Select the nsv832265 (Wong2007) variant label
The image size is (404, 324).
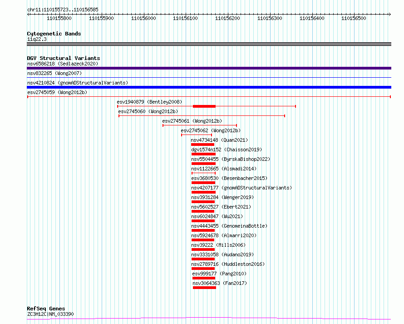(x=54, y=73)
